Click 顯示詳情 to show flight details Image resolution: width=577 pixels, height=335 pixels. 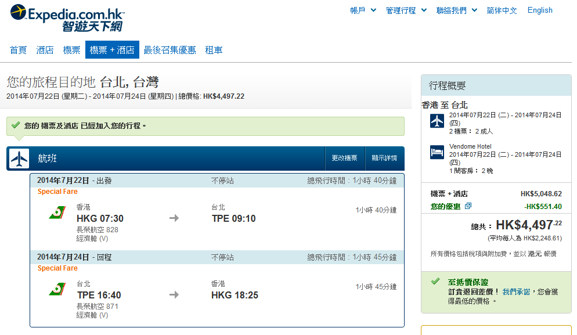[384, 159]
